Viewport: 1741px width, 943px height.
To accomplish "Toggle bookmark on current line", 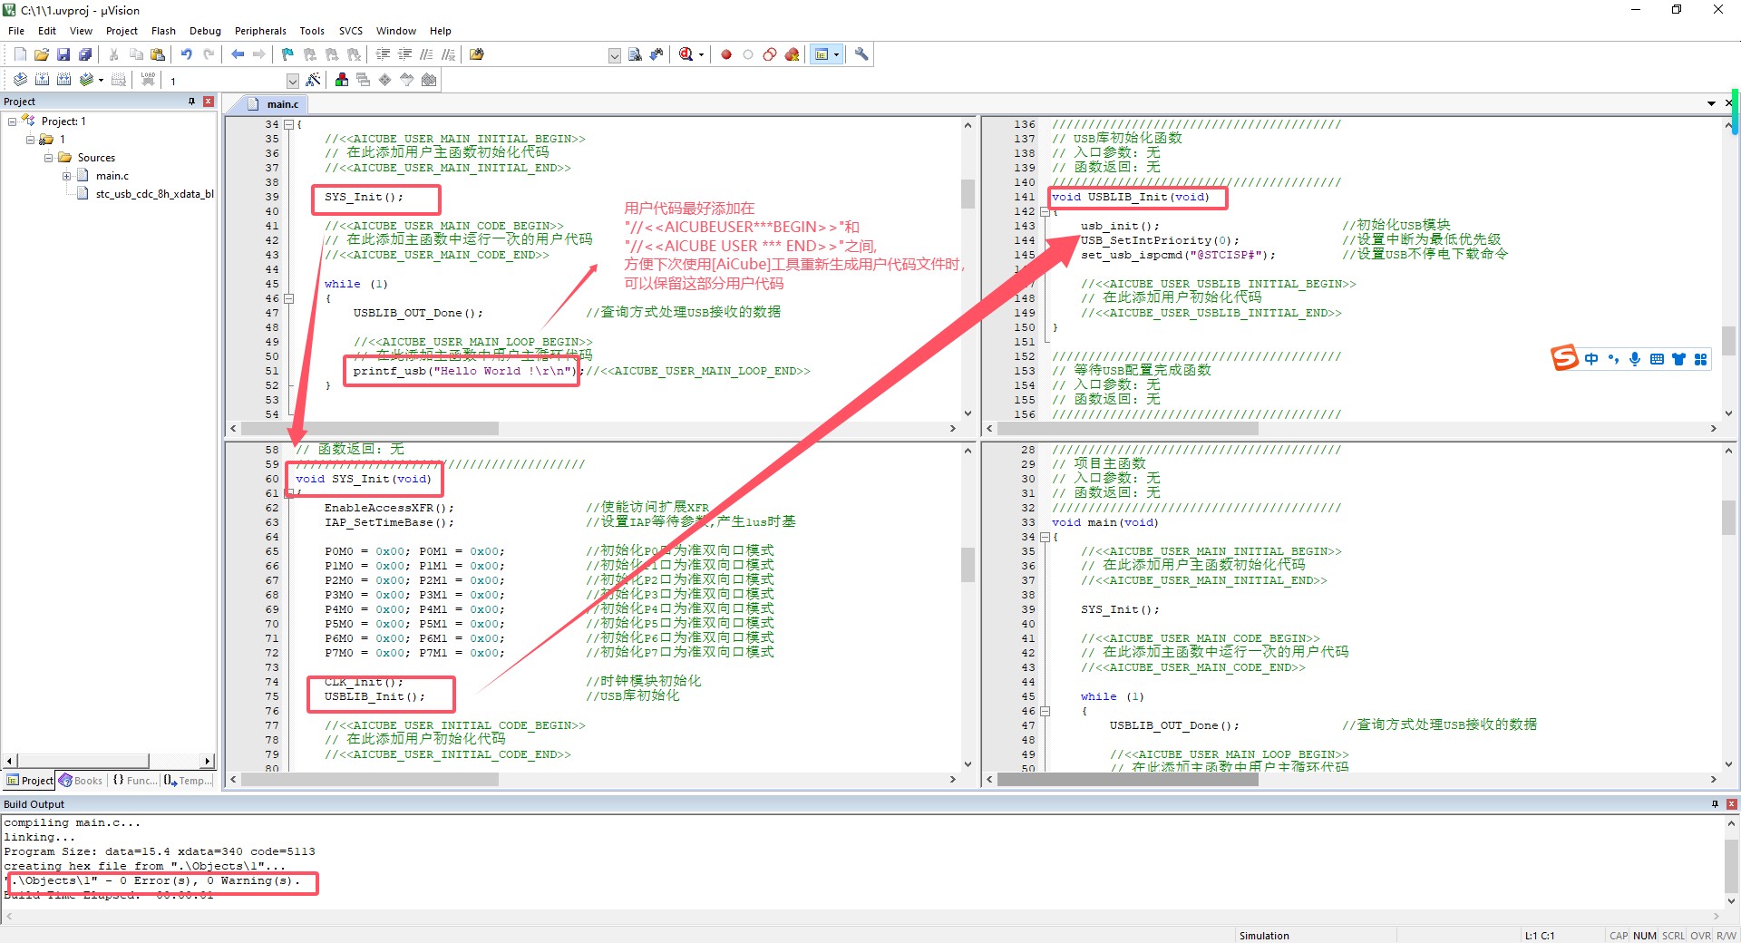I will (x=288, y=54).
